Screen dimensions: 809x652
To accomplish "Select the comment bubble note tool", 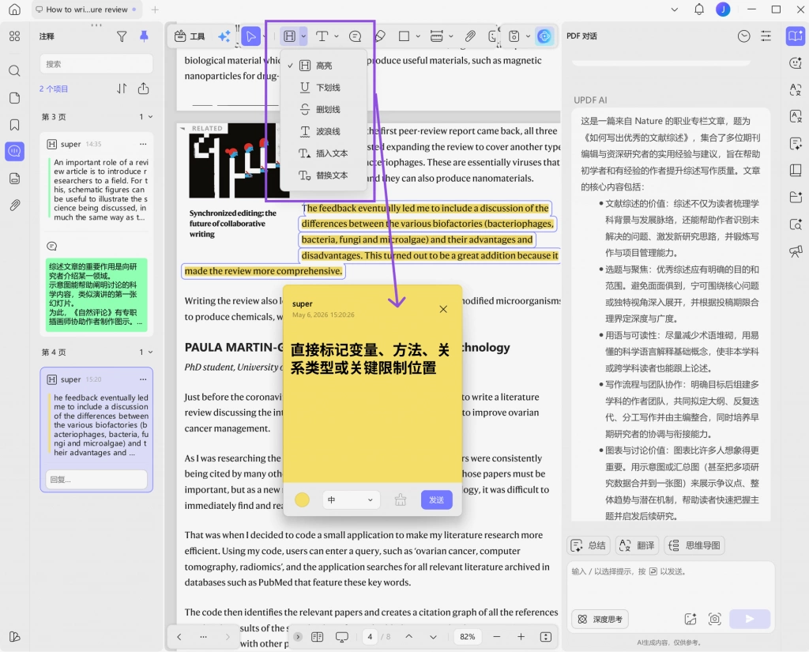I will [355, 36].
